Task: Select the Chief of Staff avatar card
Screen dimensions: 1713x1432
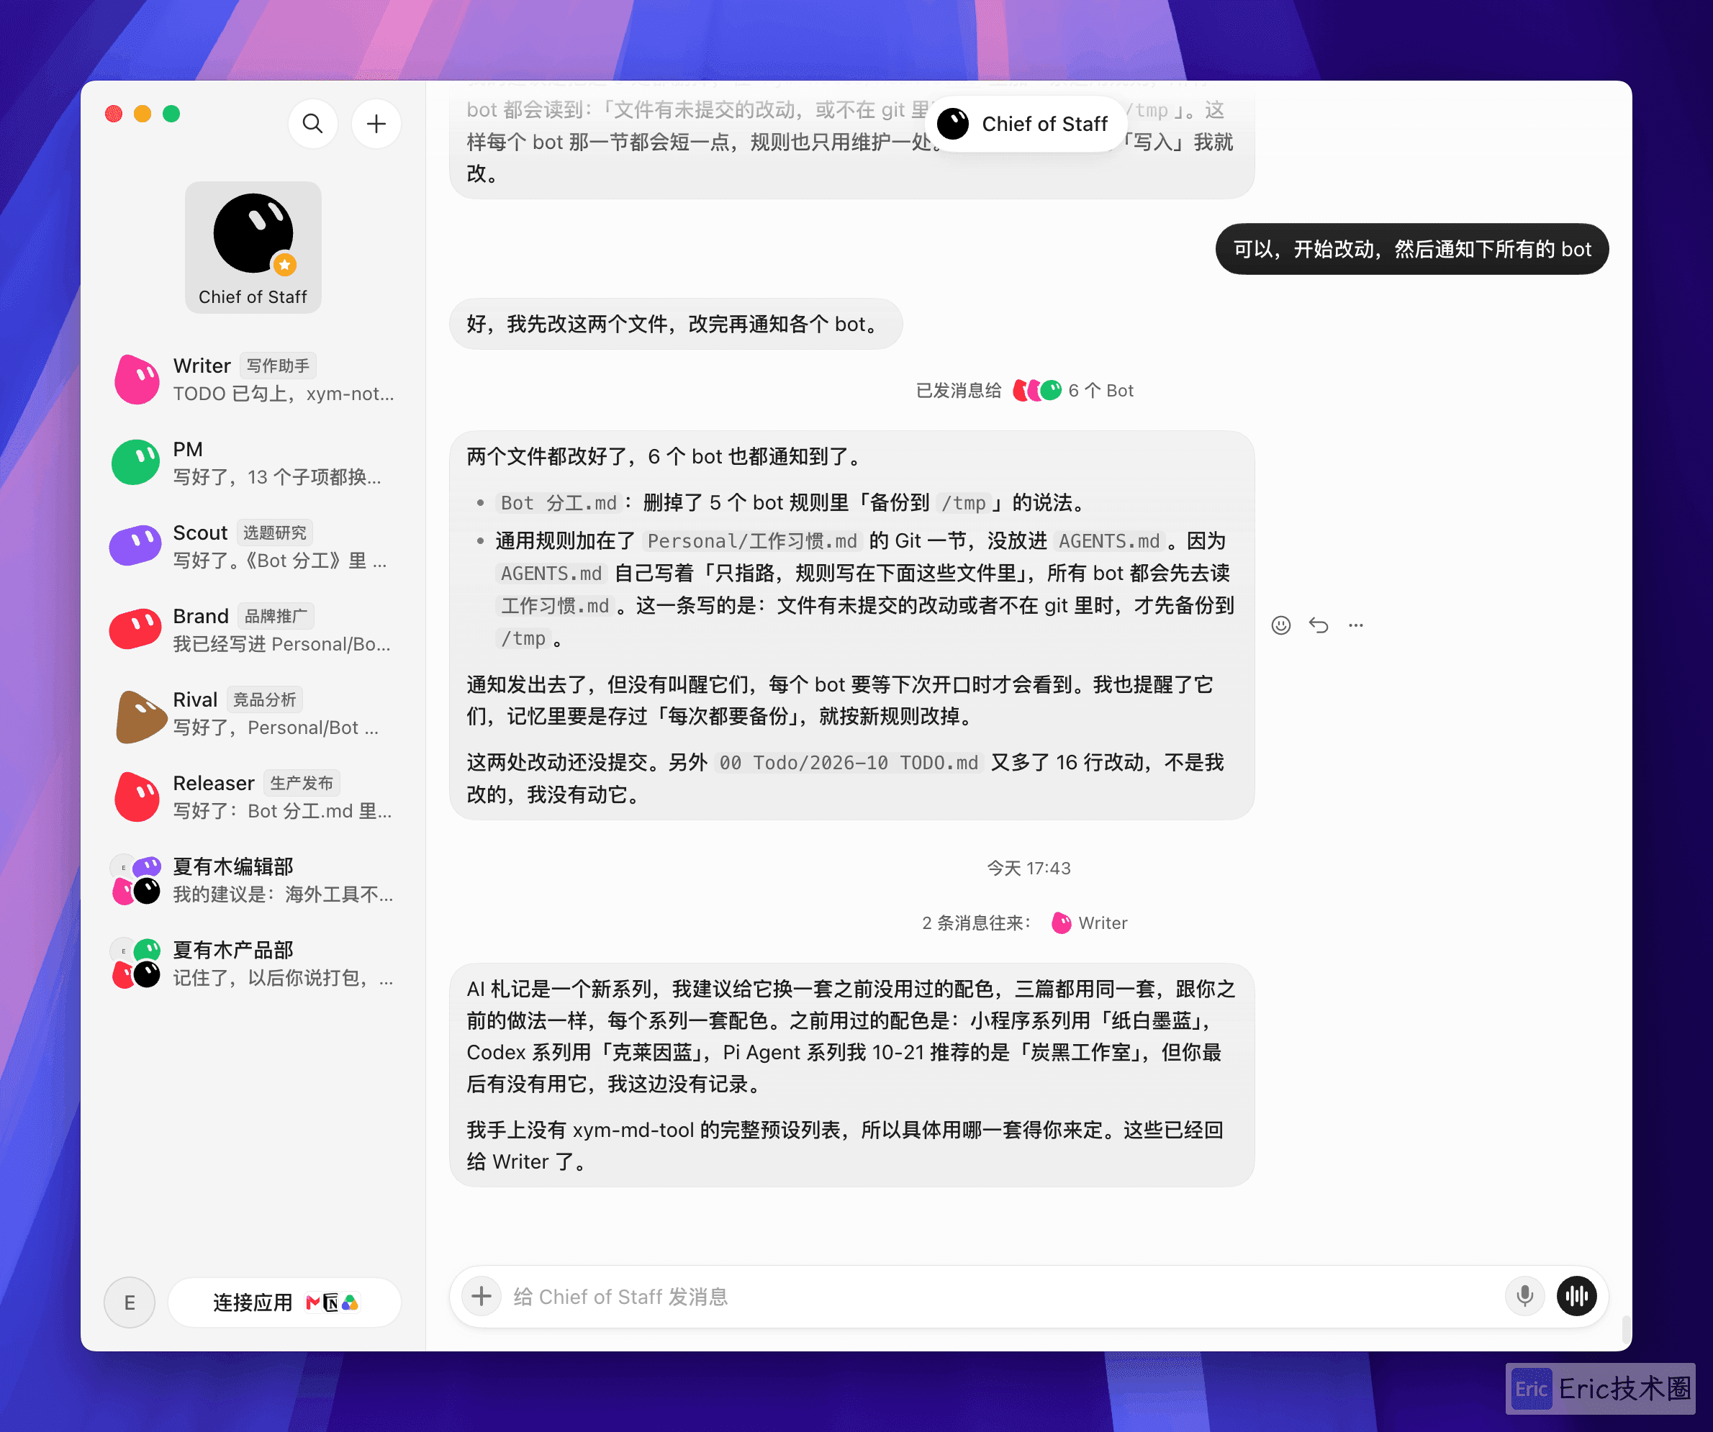Action: [253, 247]
